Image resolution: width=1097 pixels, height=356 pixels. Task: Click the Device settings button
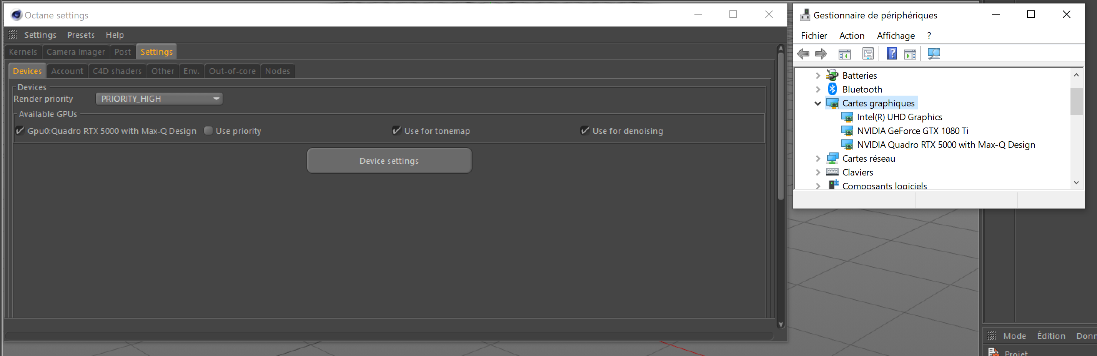pyautogui.click(x=389, y=161)
